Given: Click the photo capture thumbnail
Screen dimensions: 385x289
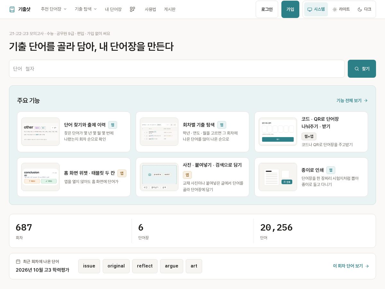Looking at the screenshot, I should [159, 177].
